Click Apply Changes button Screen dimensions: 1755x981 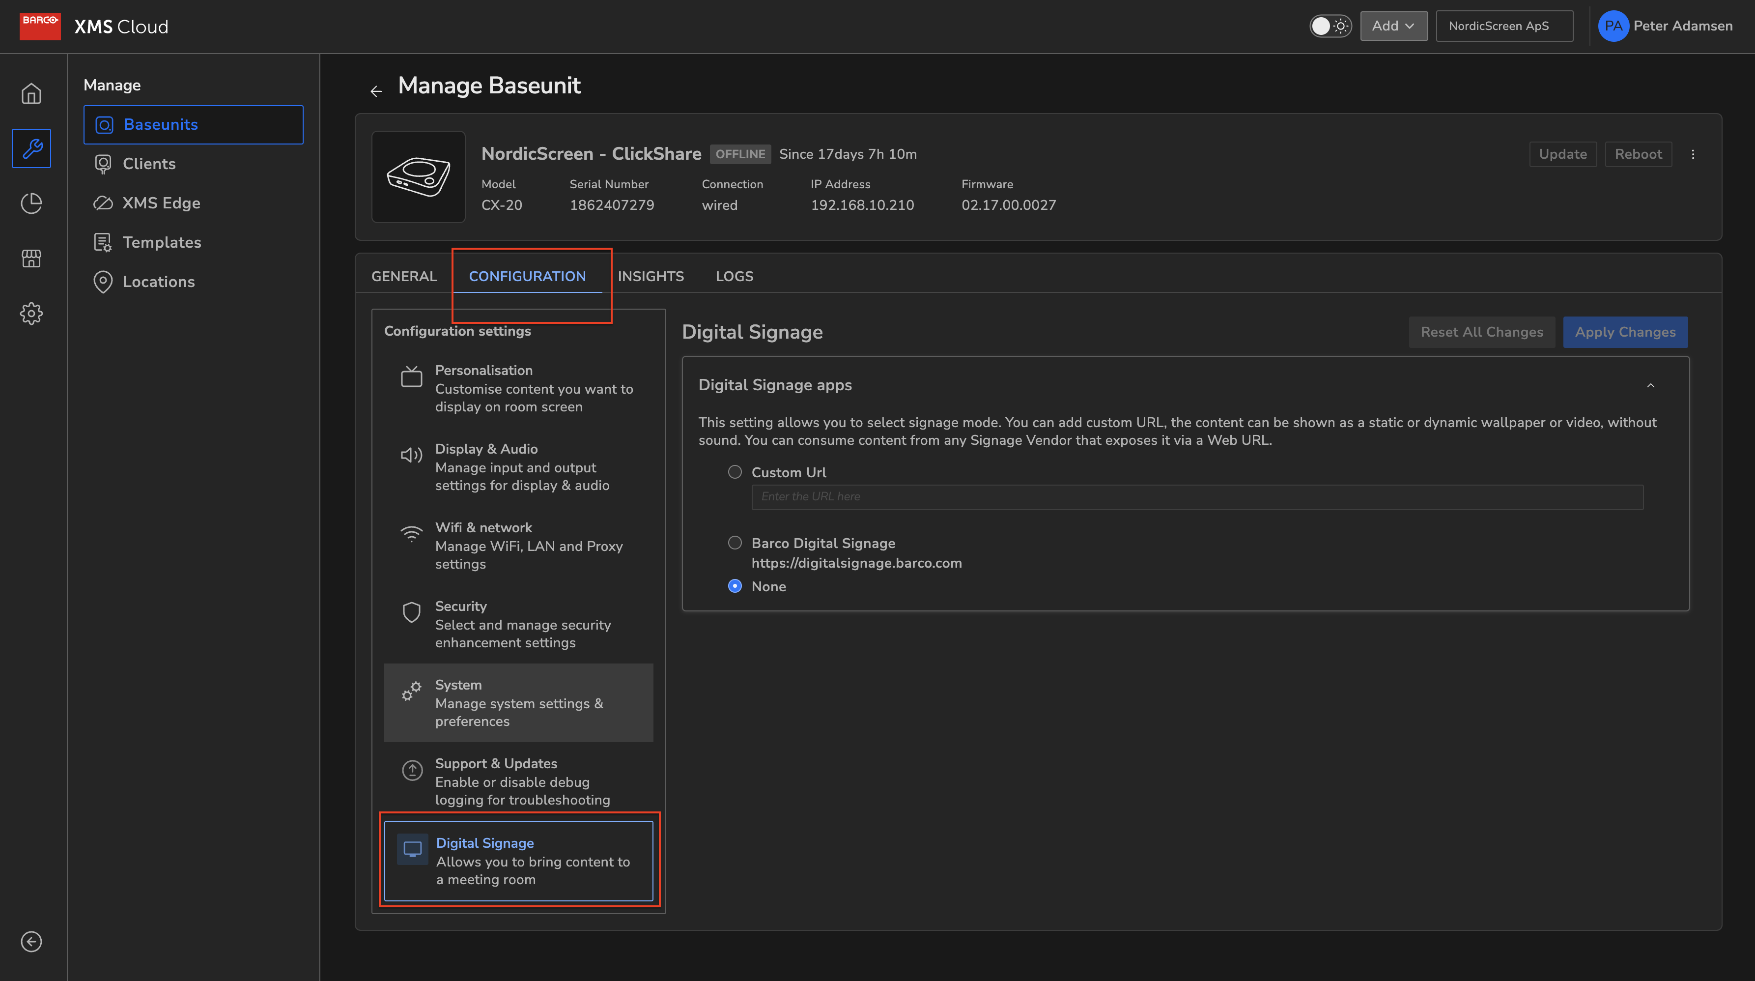point(1625,332)
